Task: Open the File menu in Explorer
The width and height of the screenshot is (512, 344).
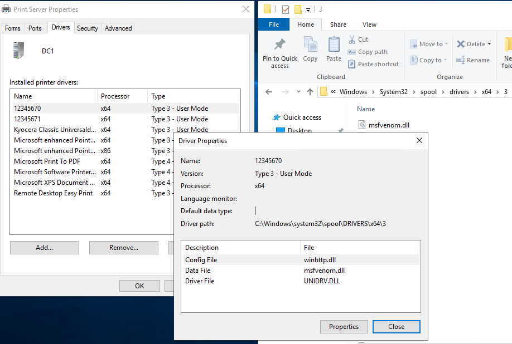Action: coord(274,24)
